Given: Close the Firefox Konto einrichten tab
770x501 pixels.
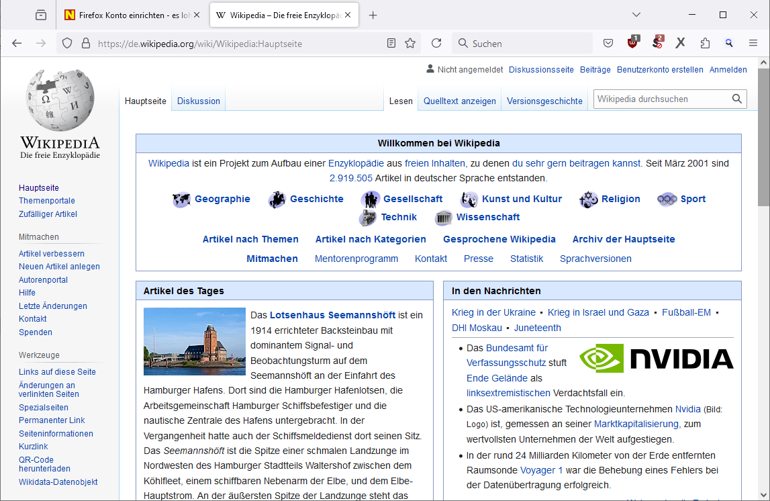Looking at the screenshot, I should (197, 15).
